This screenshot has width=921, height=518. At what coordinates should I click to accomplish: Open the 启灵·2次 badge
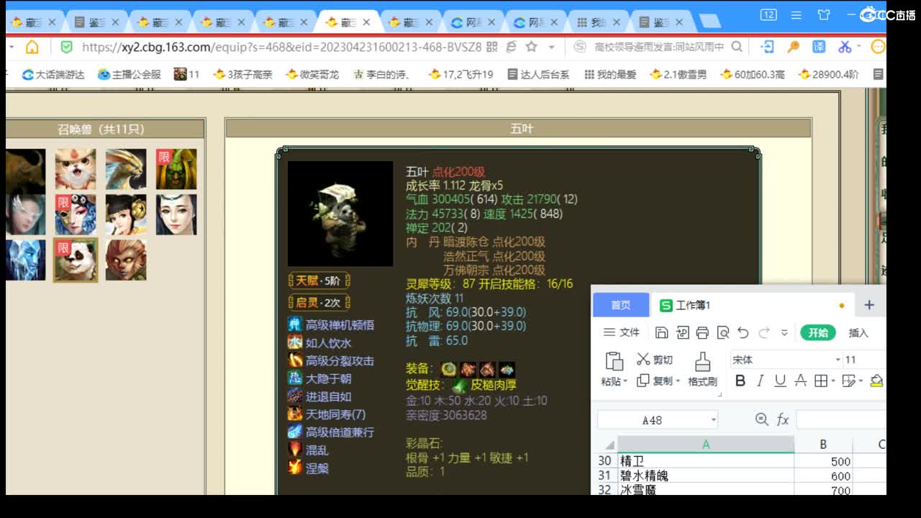[x=319, y=302]
